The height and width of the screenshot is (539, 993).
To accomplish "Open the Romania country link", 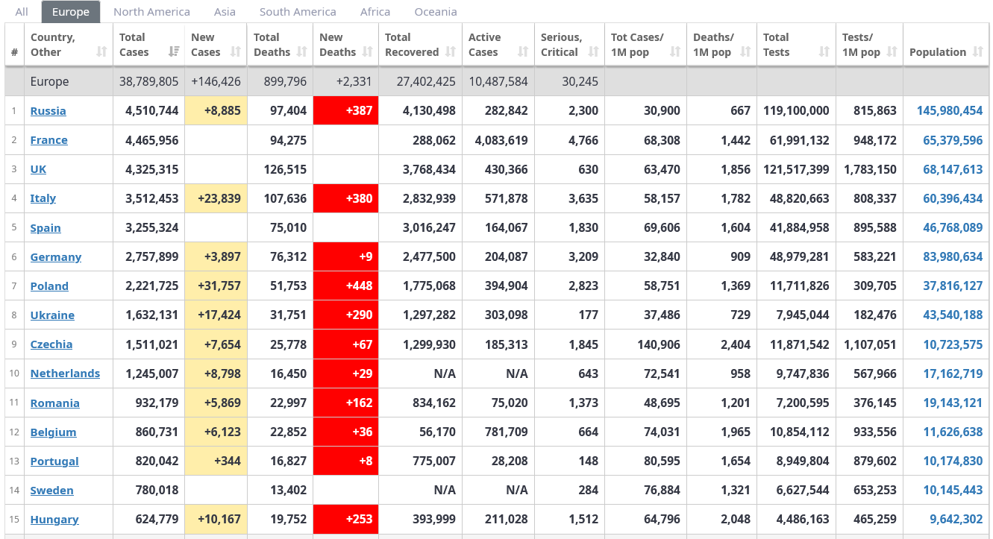I will point(55,403).
